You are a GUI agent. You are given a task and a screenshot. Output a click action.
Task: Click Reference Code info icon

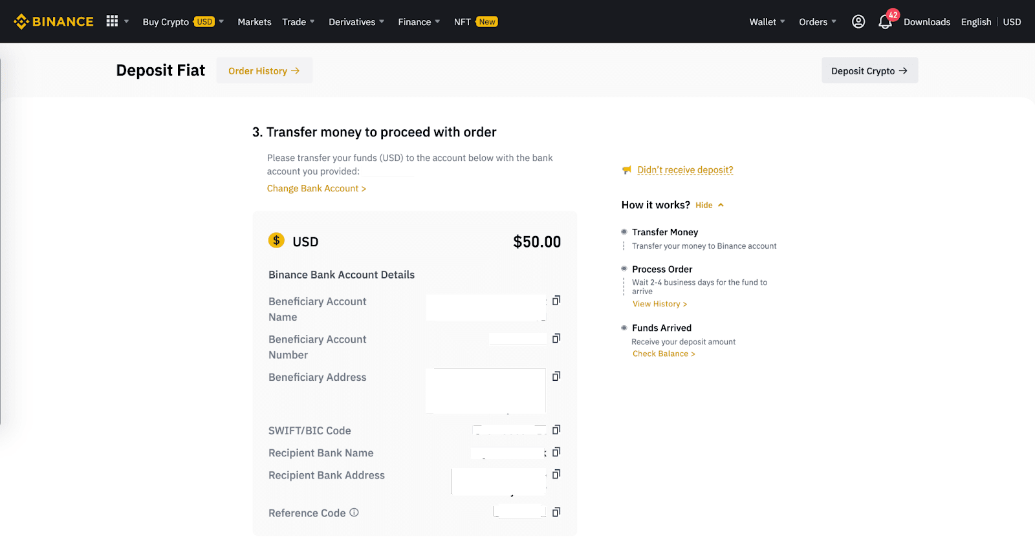(354, 513)
